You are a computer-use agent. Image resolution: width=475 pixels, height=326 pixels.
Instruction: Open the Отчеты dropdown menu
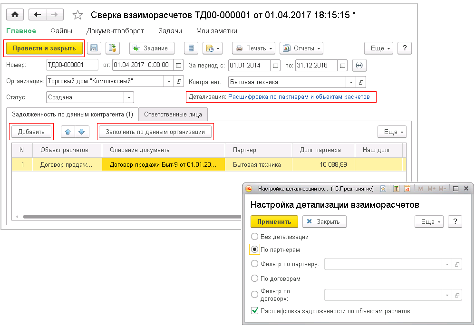click(x=301, y=48)
